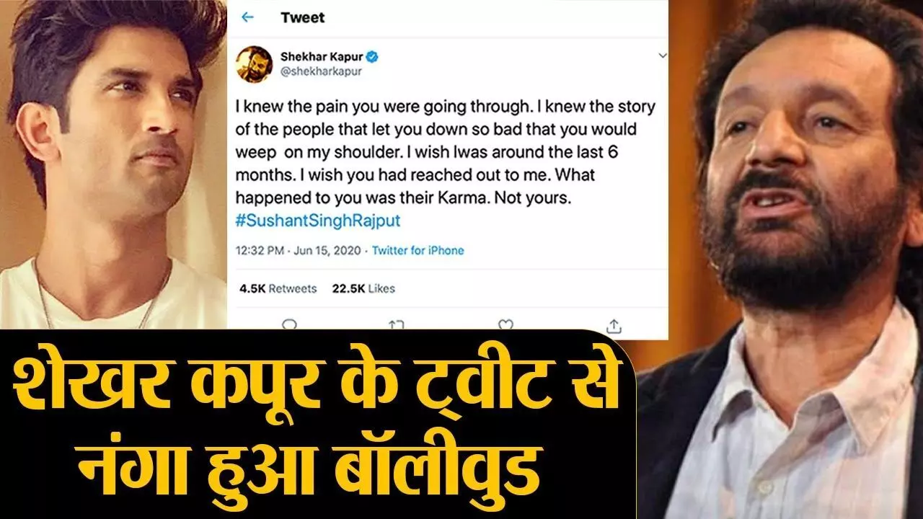The width and height of the screenshot is (923, 519).
Task: Like the tweet with the heart icon
Action: (x=505, y=326)
